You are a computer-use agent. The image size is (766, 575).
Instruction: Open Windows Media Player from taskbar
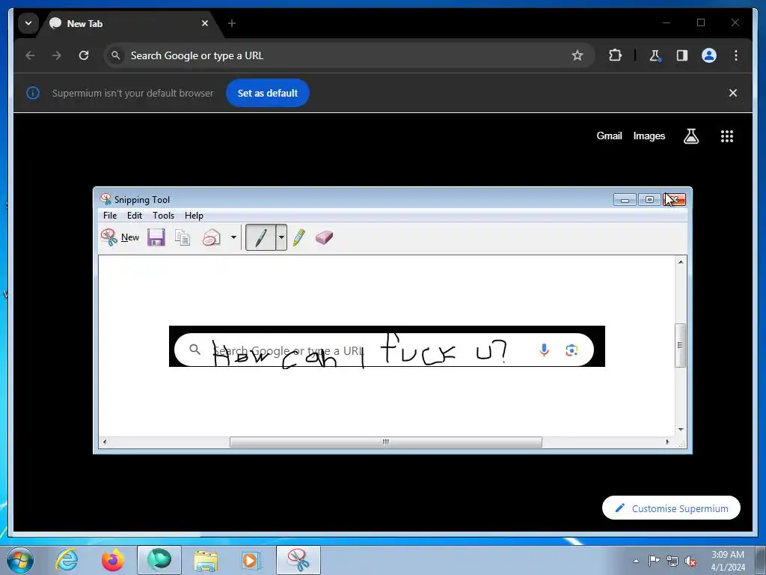tap(252, 560)
